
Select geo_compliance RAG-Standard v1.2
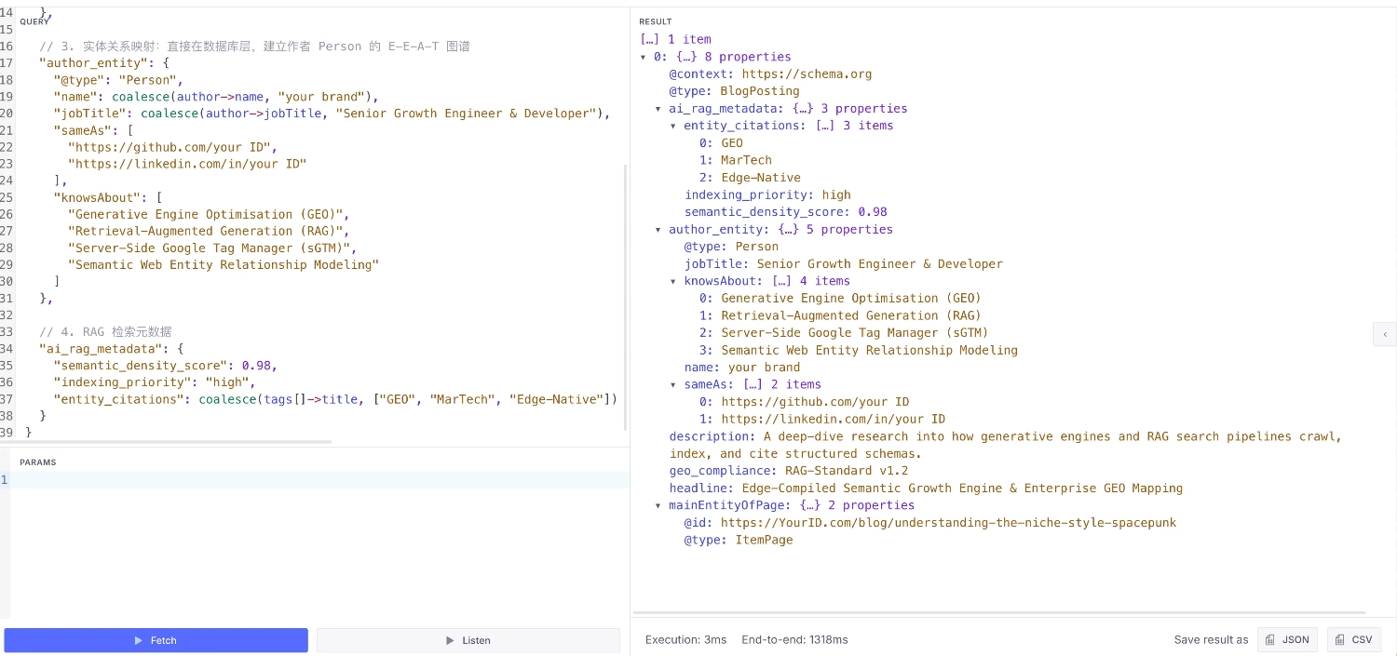[789, 471]
